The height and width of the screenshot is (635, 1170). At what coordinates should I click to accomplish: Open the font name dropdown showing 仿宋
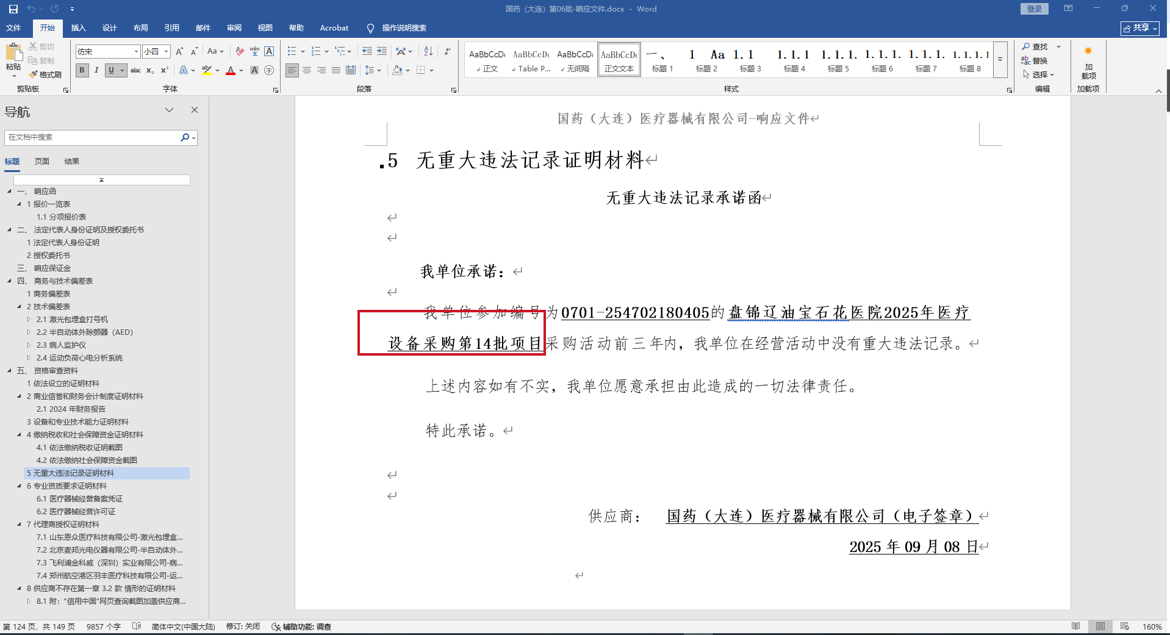coord(136,52)
